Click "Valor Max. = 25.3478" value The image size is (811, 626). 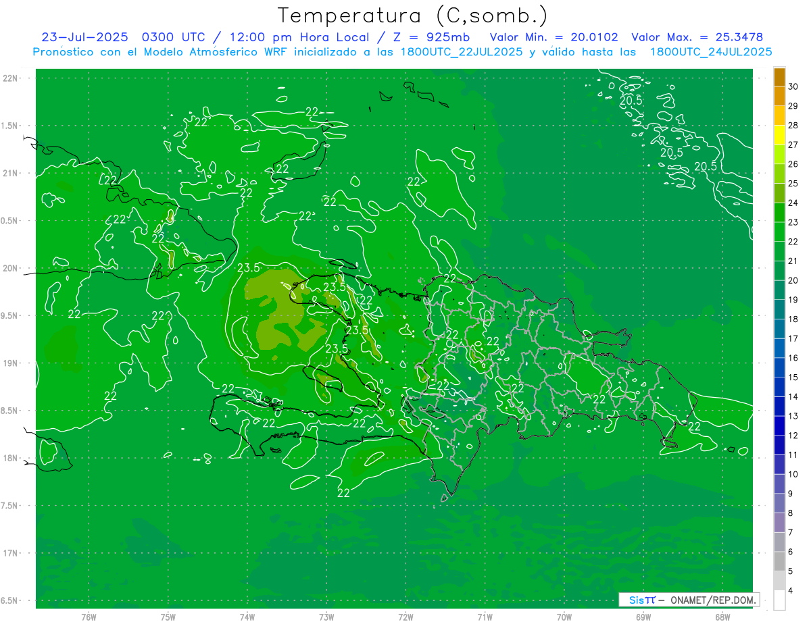point(697,37)
